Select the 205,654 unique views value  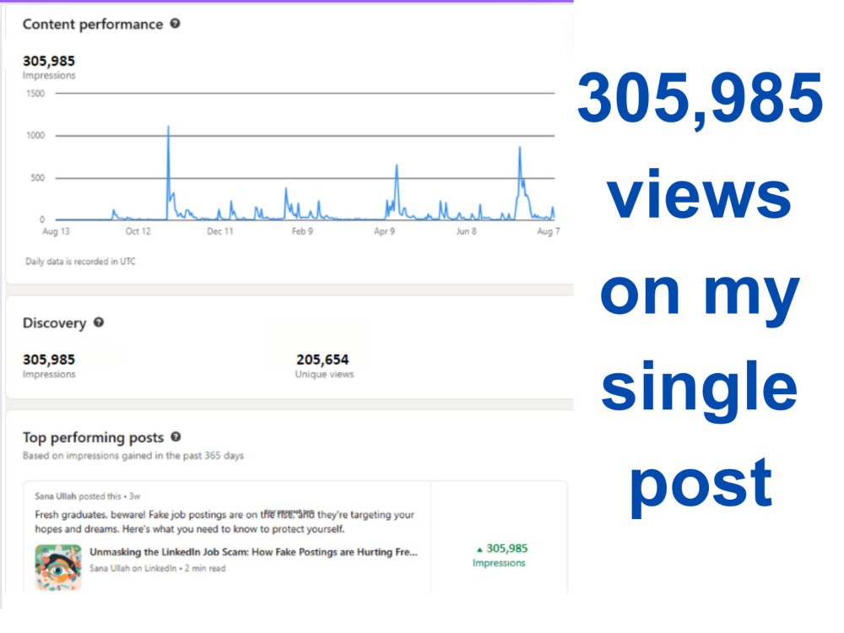[322, 360]
